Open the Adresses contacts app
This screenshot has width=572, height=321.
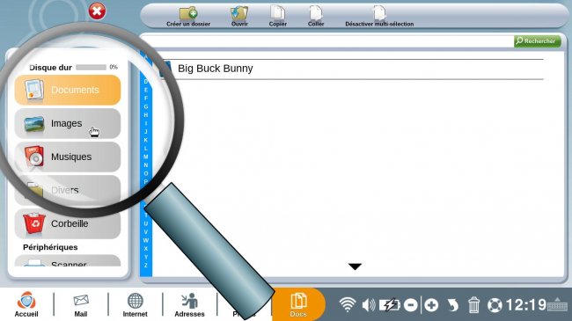189,305
